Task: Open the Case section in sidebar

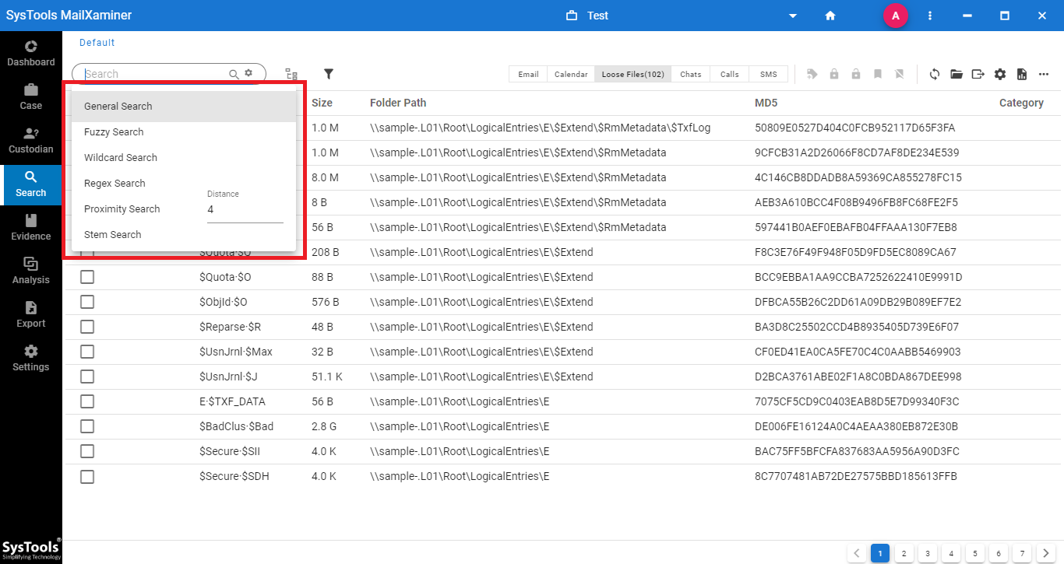Action: point(31,96)
